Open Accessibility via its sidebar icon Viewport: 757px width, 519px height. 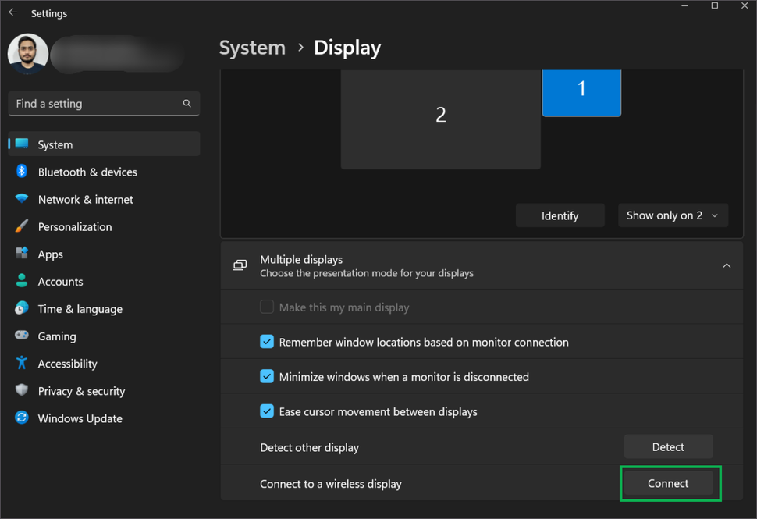click(20, 363)
